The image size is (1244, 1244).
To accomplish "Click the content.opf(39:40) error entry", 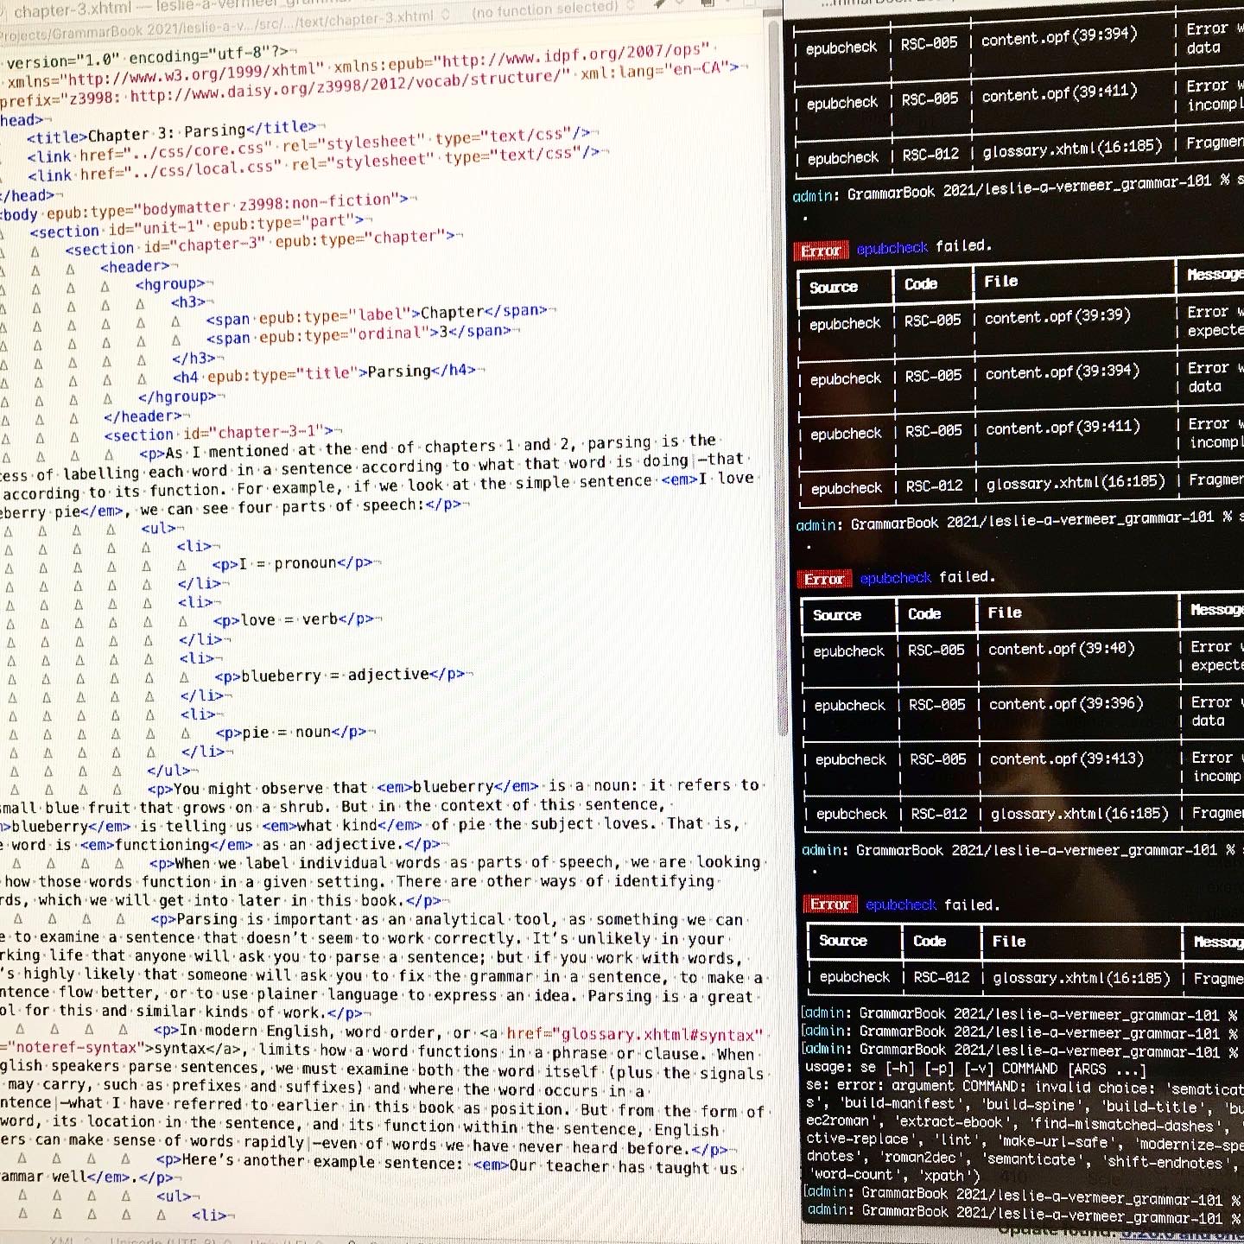I will [1061, 649].
